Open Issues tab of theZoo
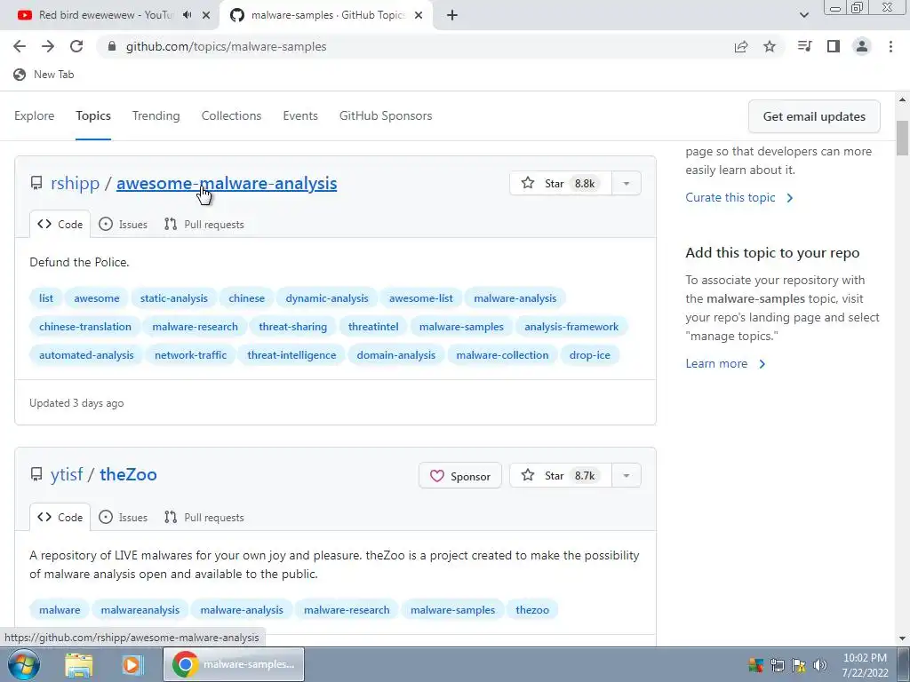The image size is (910, 682). click(x=123, y=518)
